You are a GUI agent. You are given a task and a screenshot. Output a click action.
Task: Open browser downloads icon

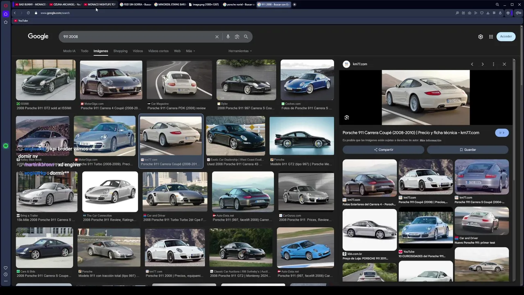(488, 13)
